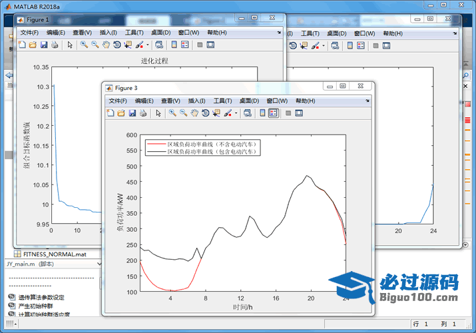Activate Zoom Out tool in Figure 3
This screenshot has height=333, width=476.
pos(183,113)
